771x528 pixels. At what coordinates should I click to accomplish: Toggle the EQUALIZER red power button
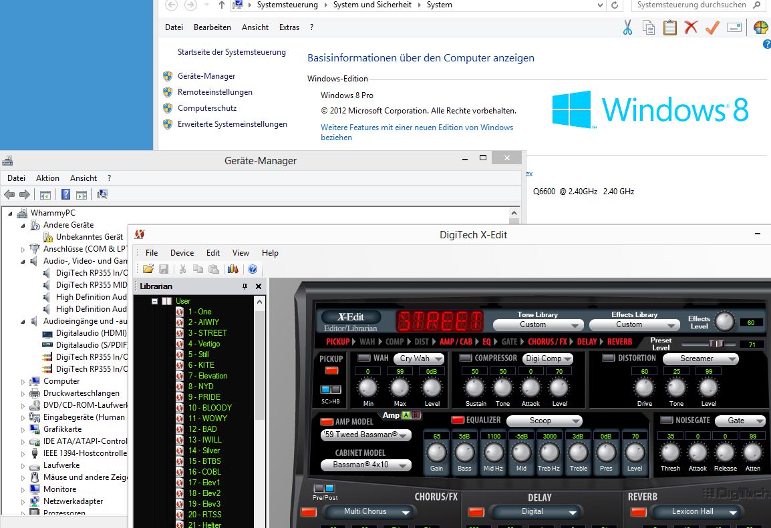[x=458, y=420]
